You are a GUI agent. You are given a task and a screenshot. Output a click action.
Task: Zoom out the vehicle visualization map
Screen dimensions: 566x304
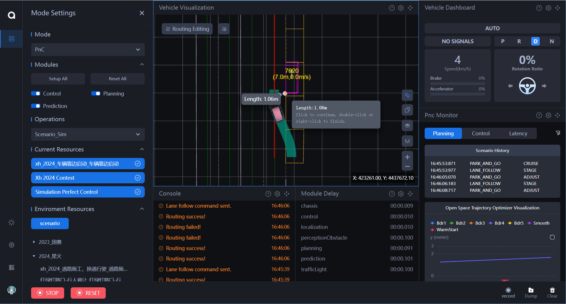[407, 167]
